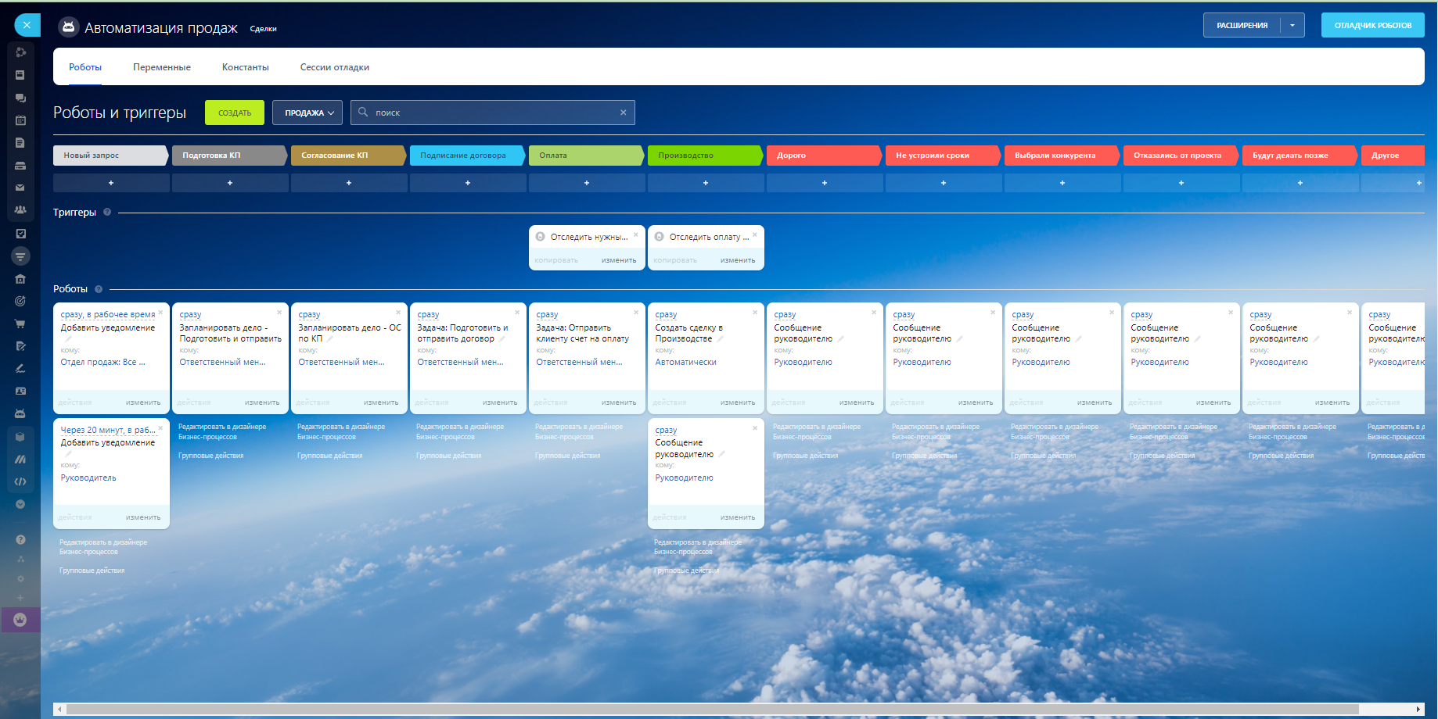Click the 'Автоматически' recipient on Производство robot

[x=686, y=362]
